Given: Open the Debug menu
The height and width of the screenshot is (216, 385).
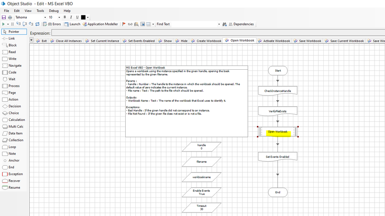Looking at the screenshot, I should tap(54, 11).
